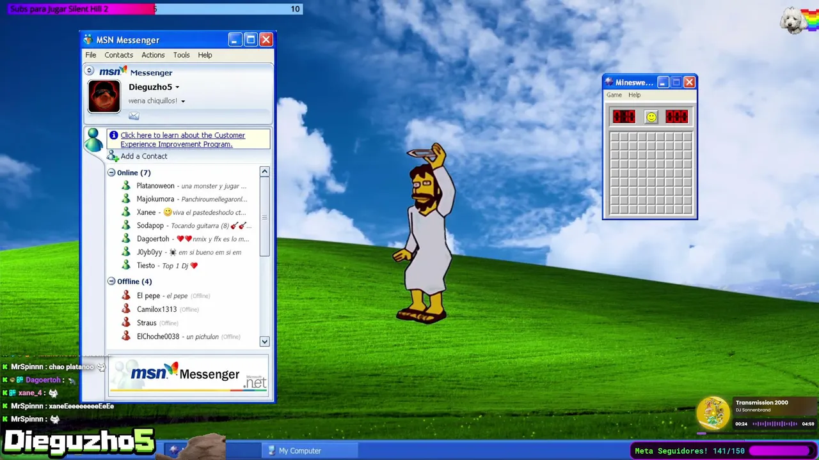The image size is (819, 460).
Task: Click the mail envelope icon under the profile
Action: coord(134,116)
